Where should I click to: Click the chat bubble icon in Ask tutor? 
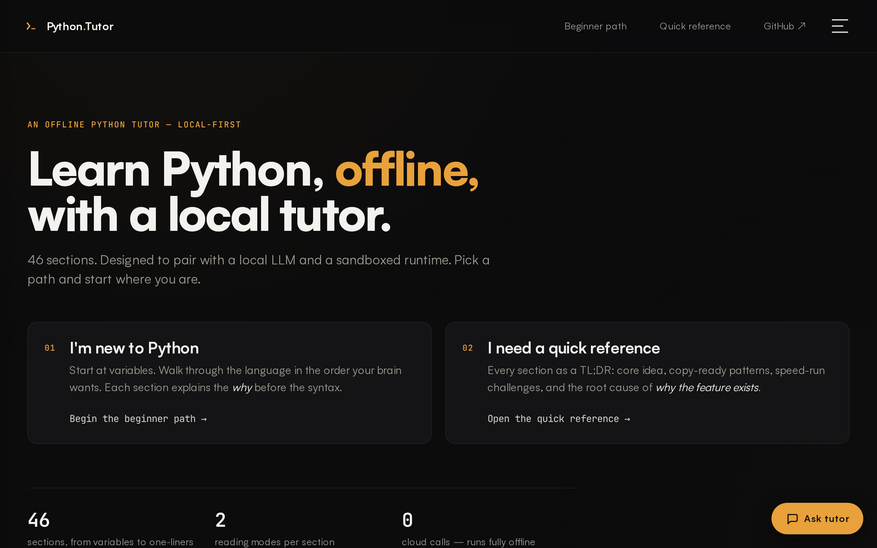[792, 519]
